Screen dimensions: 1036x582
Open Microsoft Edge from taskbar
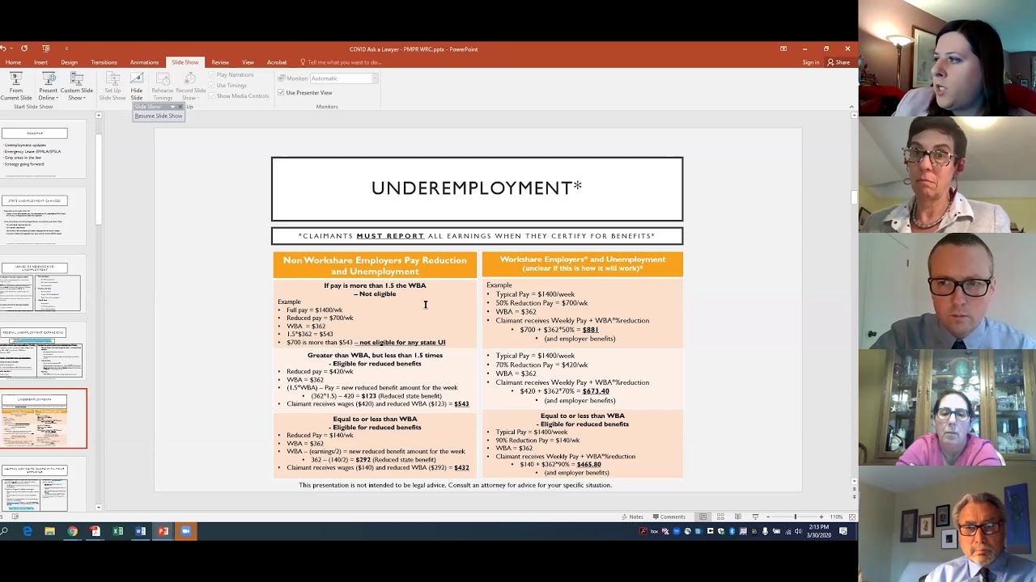coord(28,531)
